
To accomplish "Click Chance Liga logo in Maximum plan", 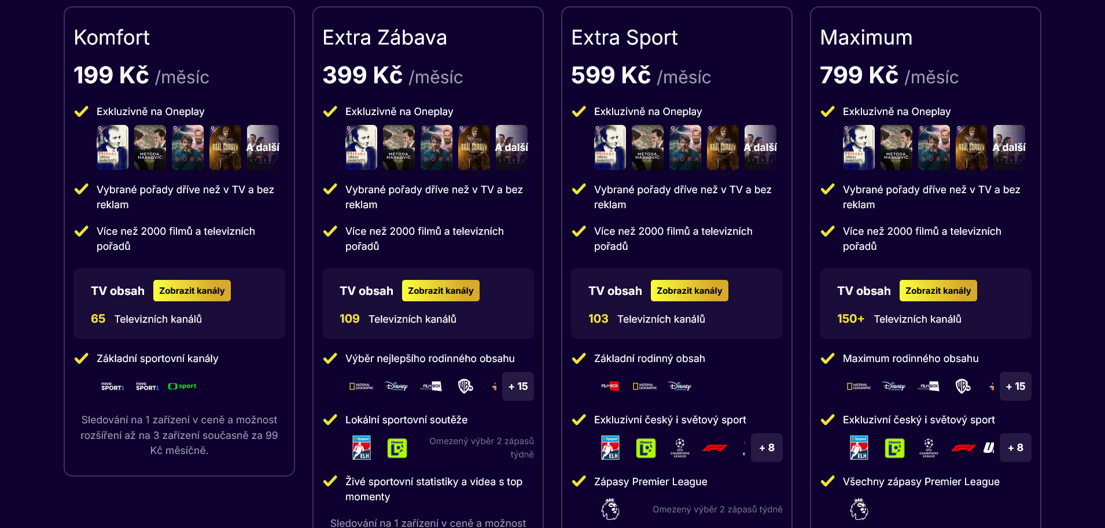I will pos(894,448).
